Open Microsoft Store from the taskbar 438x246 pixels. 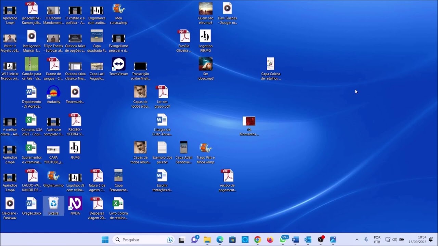pos(232,240)
